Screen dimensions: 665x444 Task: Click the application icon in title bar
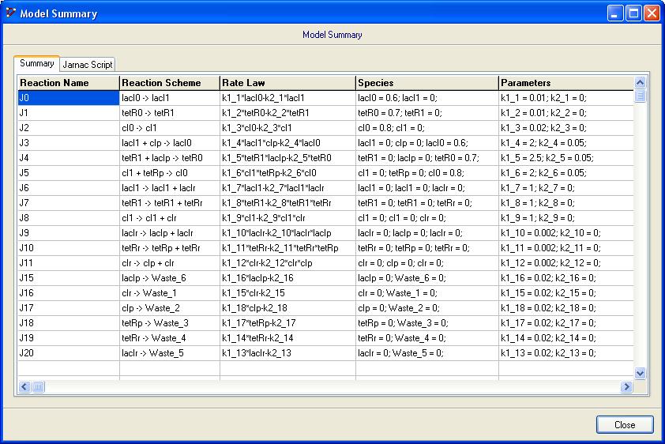pyautogui.click(x=9, y=13)
